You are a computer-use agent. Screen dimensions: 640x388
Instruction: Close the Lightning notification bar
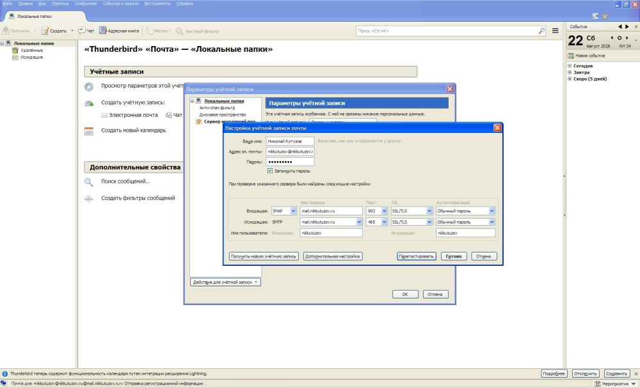(x=636, y=373)
